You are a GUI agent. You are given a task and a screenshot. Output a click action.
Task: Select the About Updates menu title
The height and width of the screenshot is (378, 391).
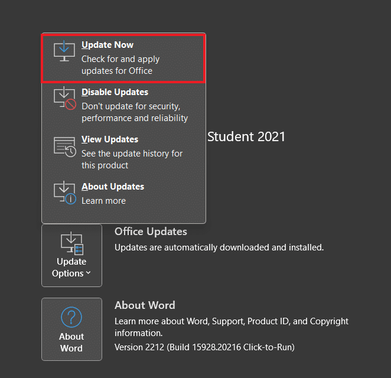click(x=113, y=187)
